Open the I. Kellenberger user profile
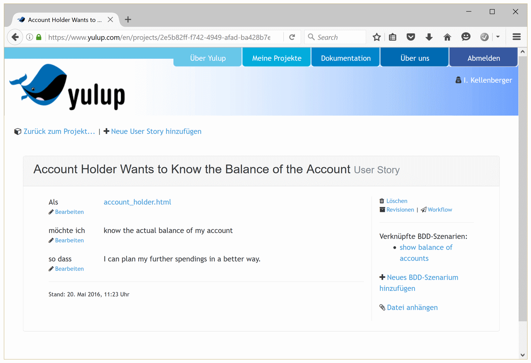 click(488, 80)
